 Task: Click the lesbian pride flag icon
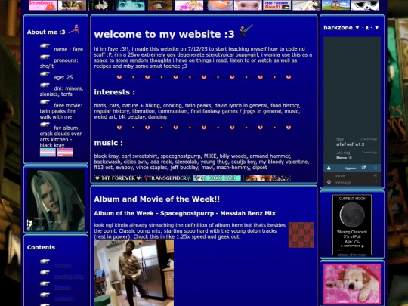[65, 152]
